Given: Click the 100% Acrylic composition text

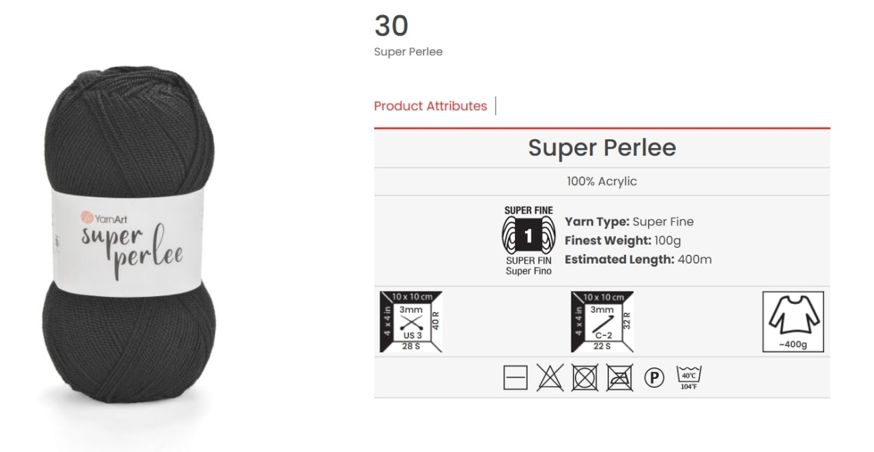Looking at the screenshot, I should click(x=602, y=182).
